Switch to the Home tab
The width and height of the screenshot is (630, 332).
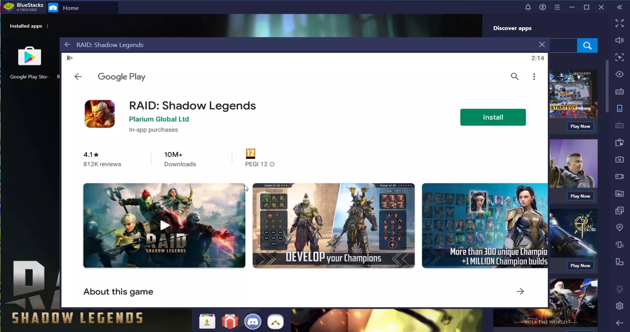pos(71,8)
